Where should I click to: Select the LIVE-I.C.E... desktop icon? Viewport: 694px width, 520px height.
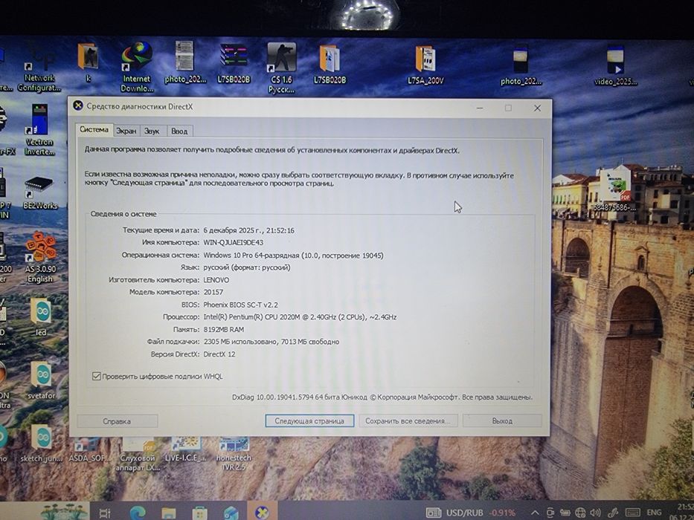tap(185, 450)
